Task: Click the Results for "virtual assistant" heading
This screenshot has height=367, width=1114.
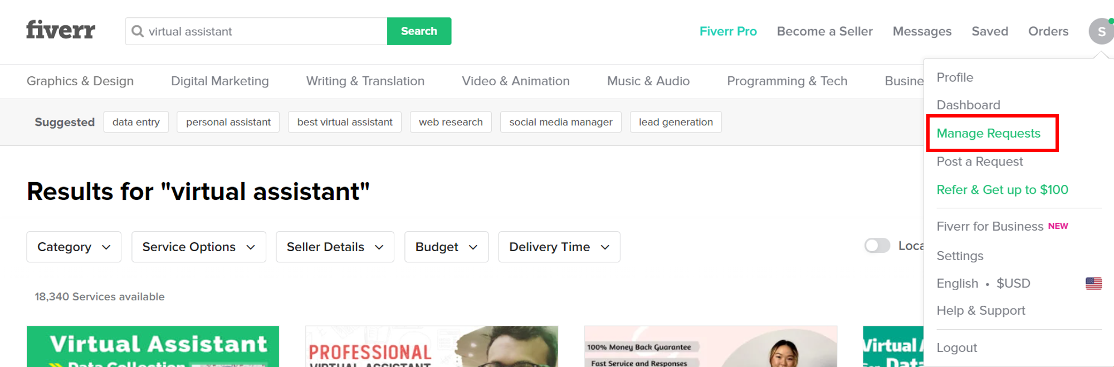Action: point(198,192)
